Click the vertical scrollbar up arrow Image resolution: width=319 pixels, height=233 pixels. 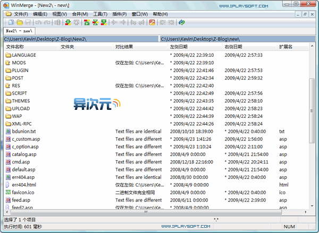pos(312,46)
